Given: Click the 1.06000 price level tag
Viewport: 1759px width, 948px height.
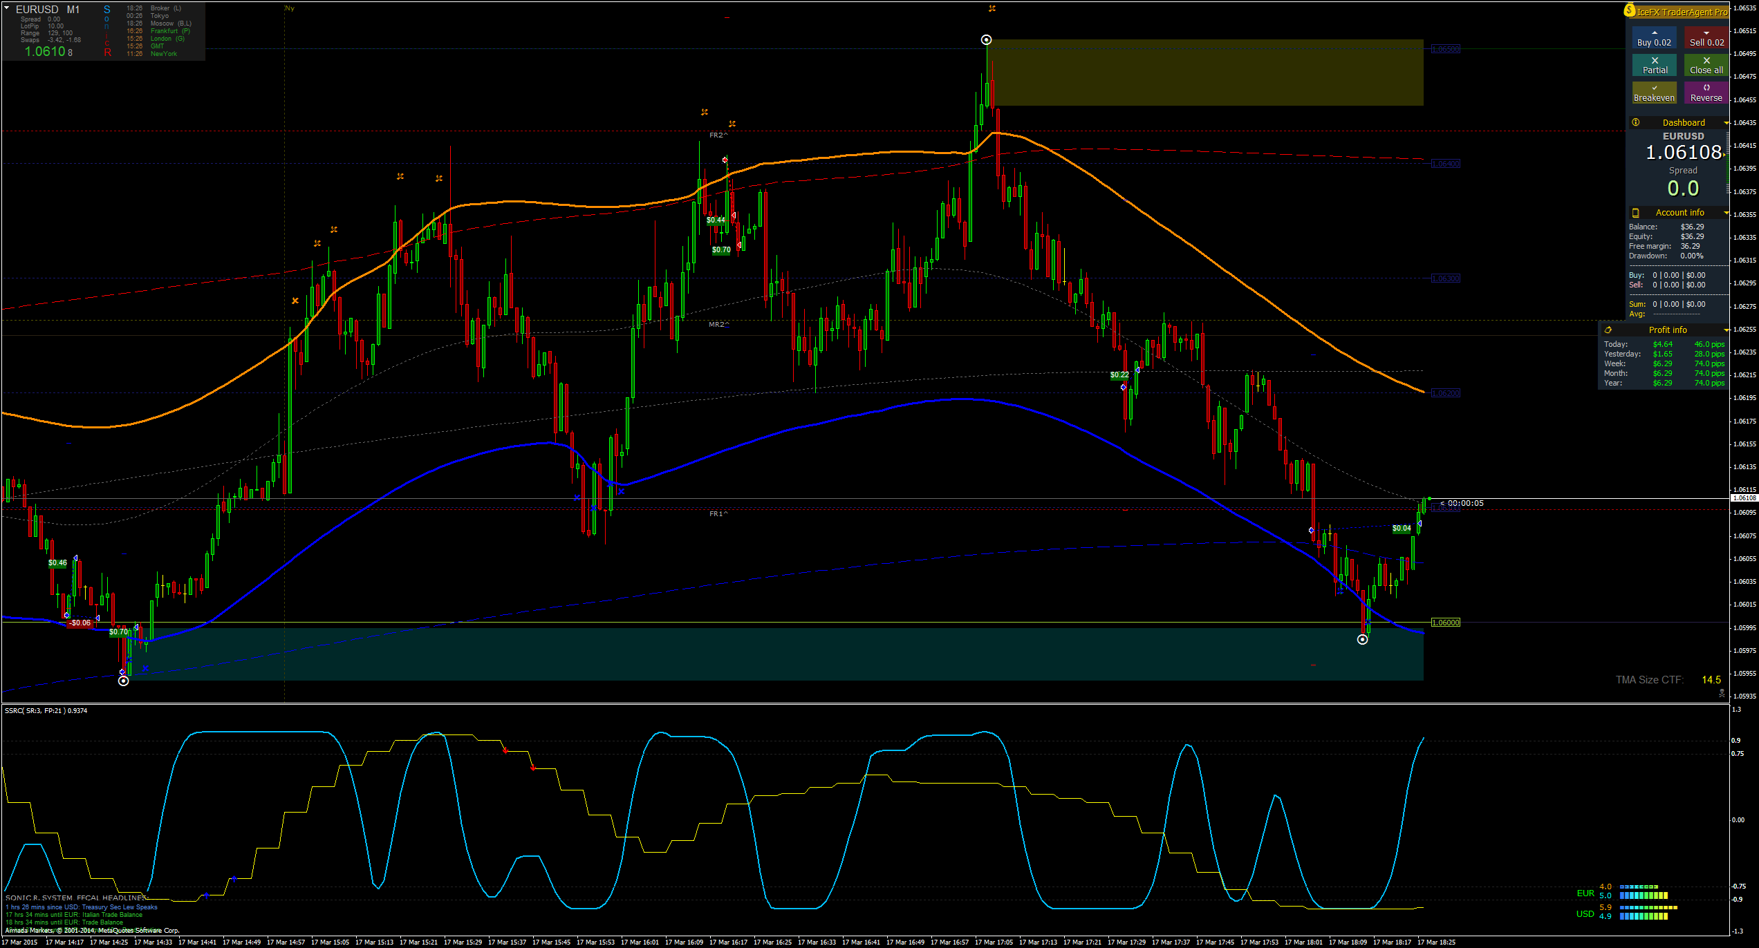Looking at the screenshot, I should 1445,623.
